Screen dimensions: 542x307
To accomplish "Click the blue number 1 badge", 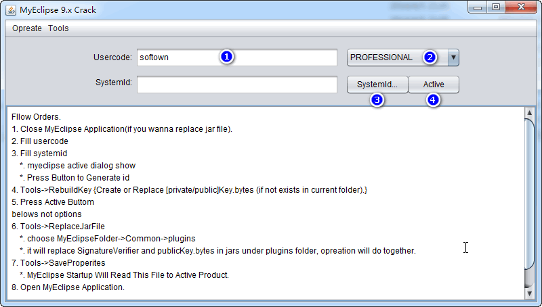I will click(227, 57).
